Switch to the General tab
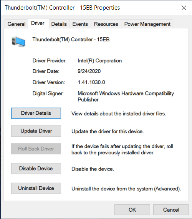The image size is (192, 219). tap(16, 24)
